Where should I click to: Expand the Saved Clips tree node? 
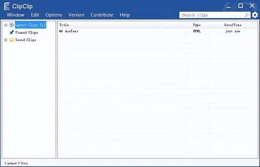point(6,40)
